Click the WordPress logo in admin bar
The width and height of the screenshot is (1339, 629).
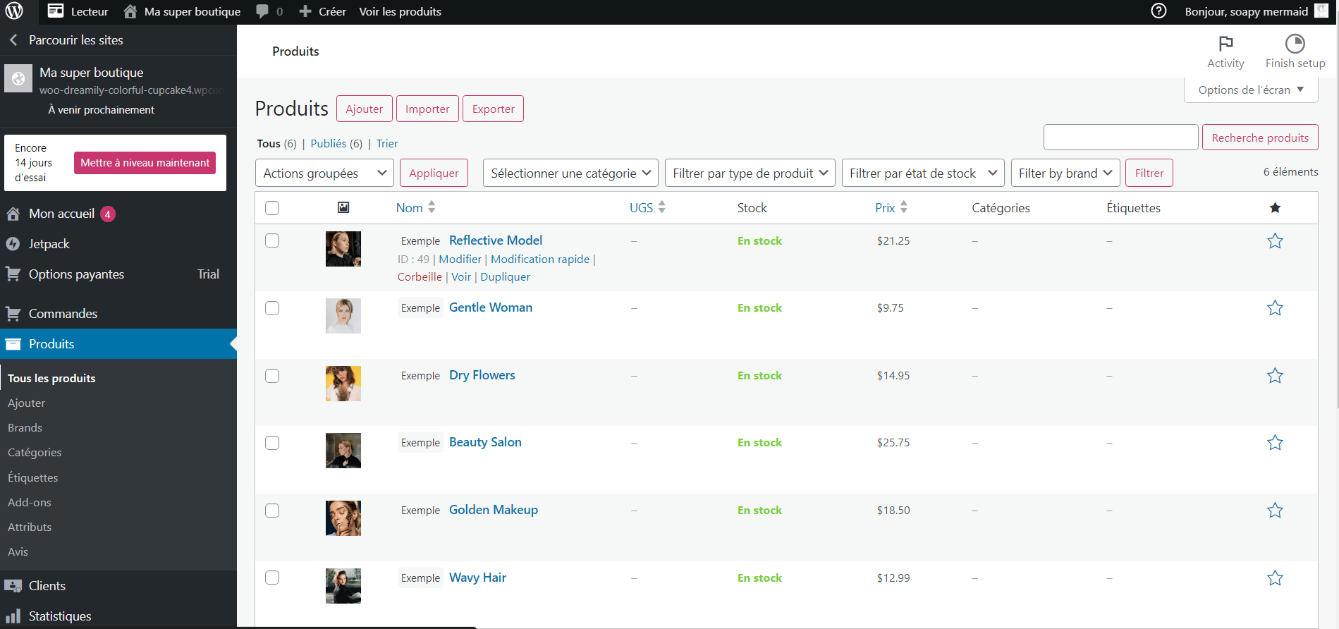pyautogui.click(x=14, y=11)
